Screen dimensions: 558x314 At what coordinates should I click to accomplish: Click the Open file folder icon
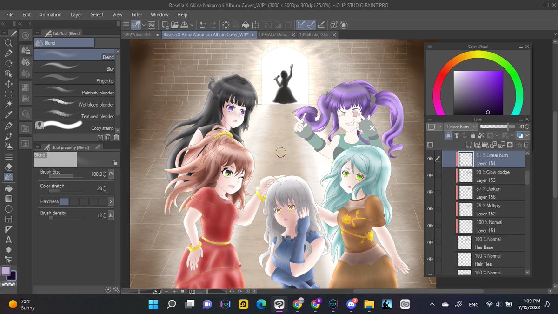(175, 25)
